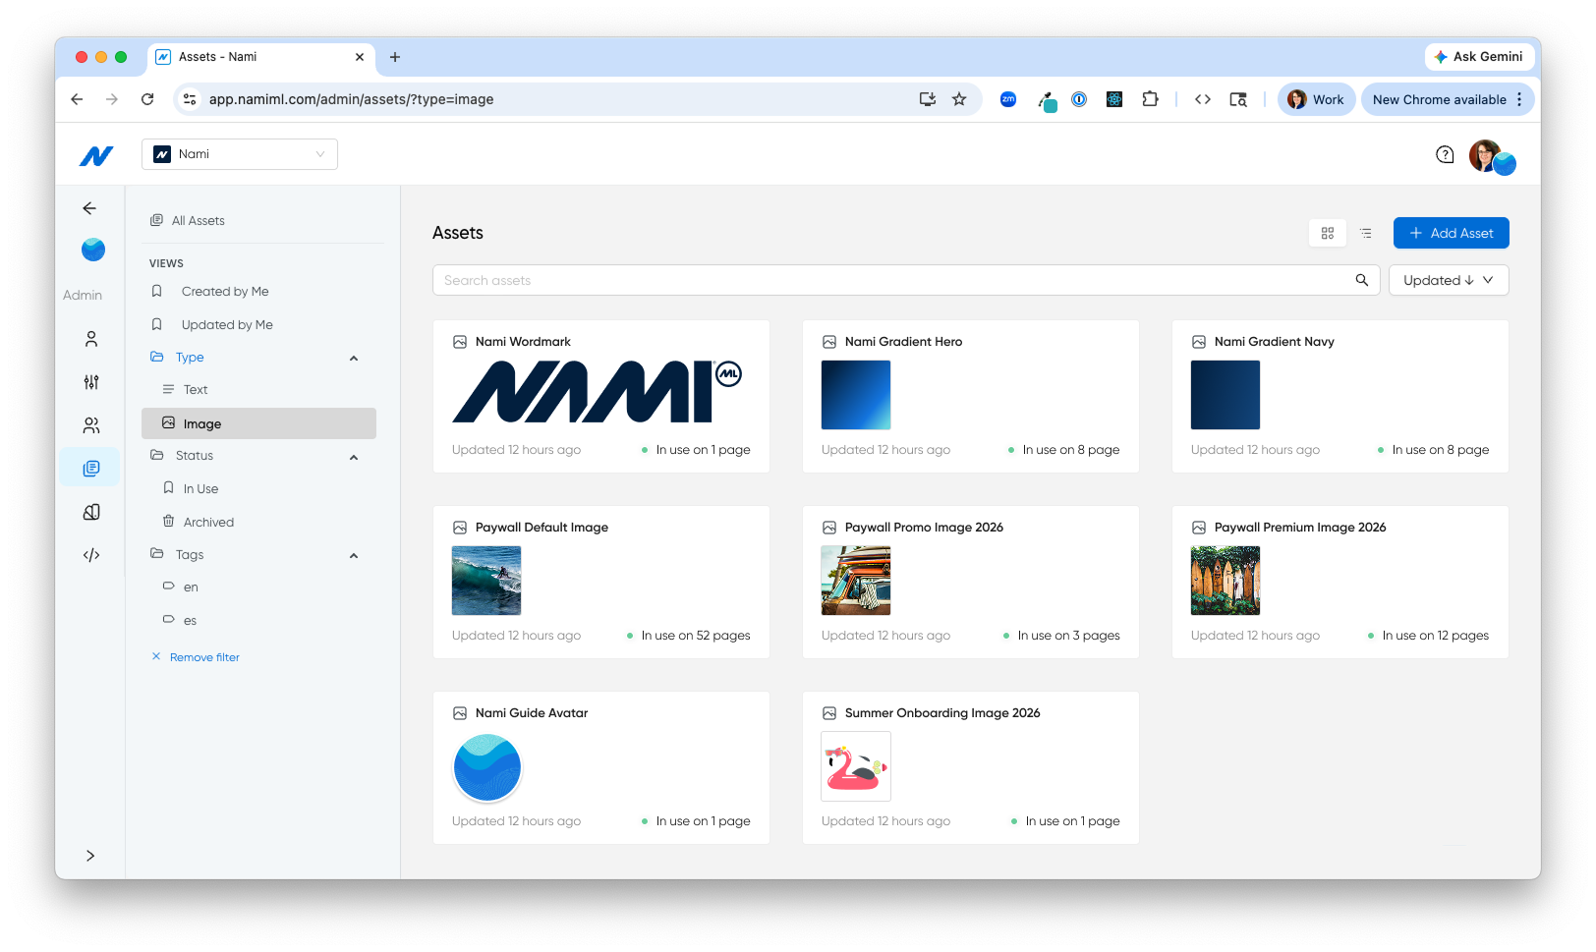The width and height of the screenshot is (1596, 952).
Task: Open Paywall Default Image thumbnail
Action: point(486,581)
